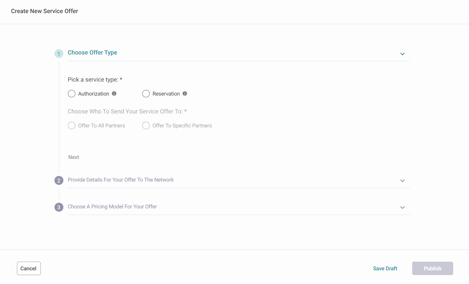Click the info icon beside Reservation
The image size is (469, 284).
185,93
